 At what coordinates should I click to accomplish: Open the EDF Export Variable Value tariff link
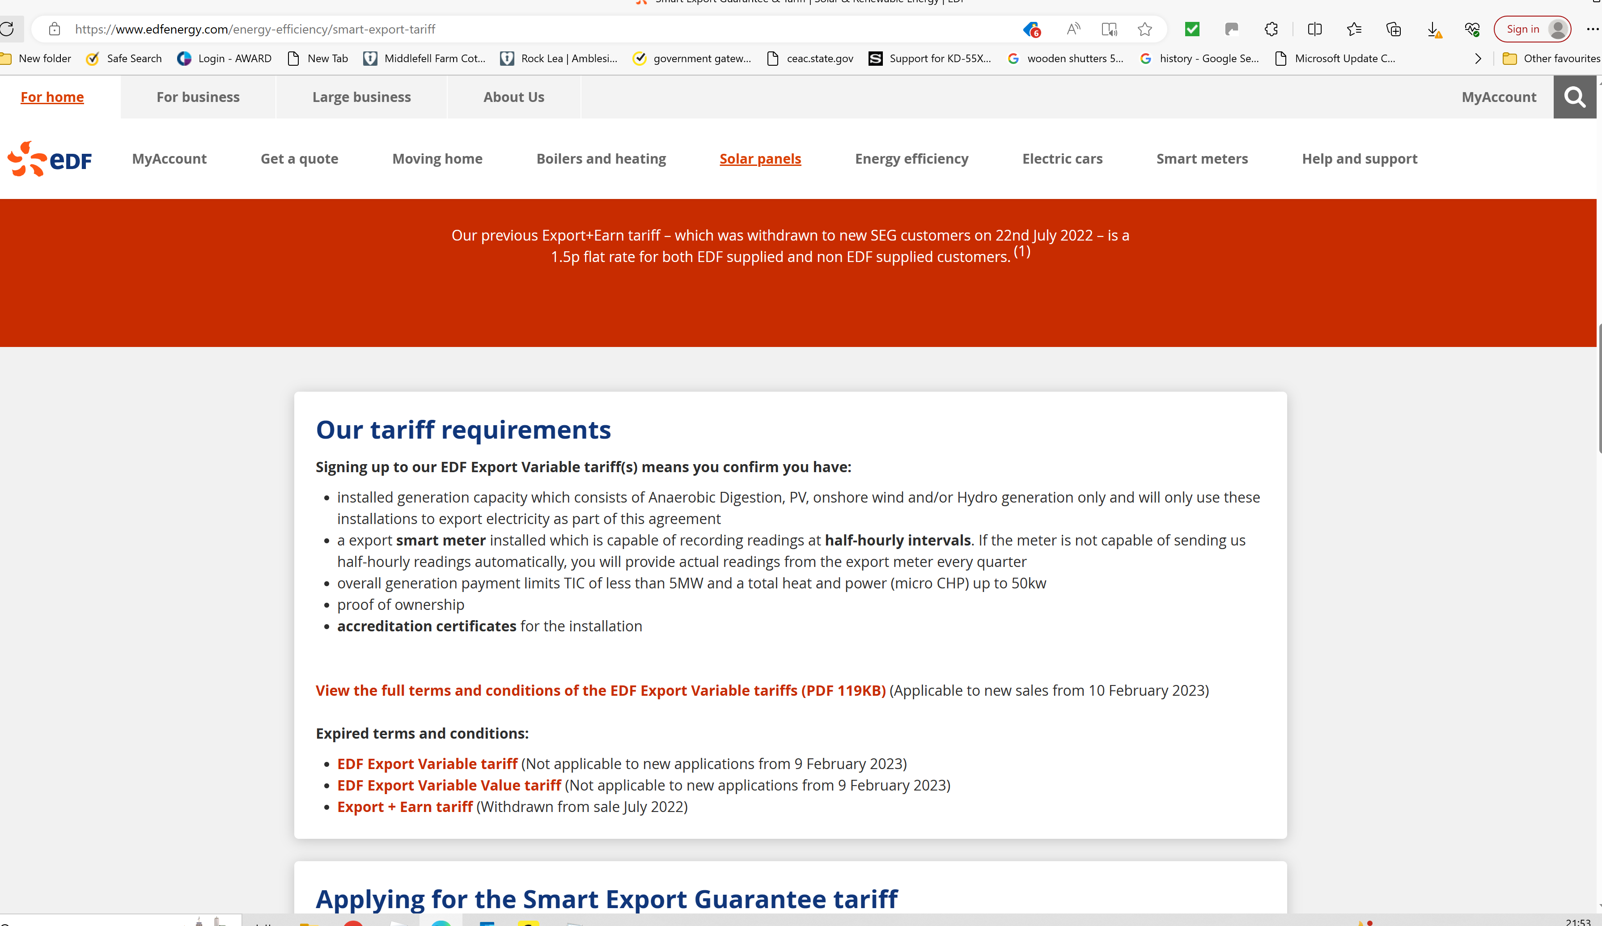pos(449,786)
